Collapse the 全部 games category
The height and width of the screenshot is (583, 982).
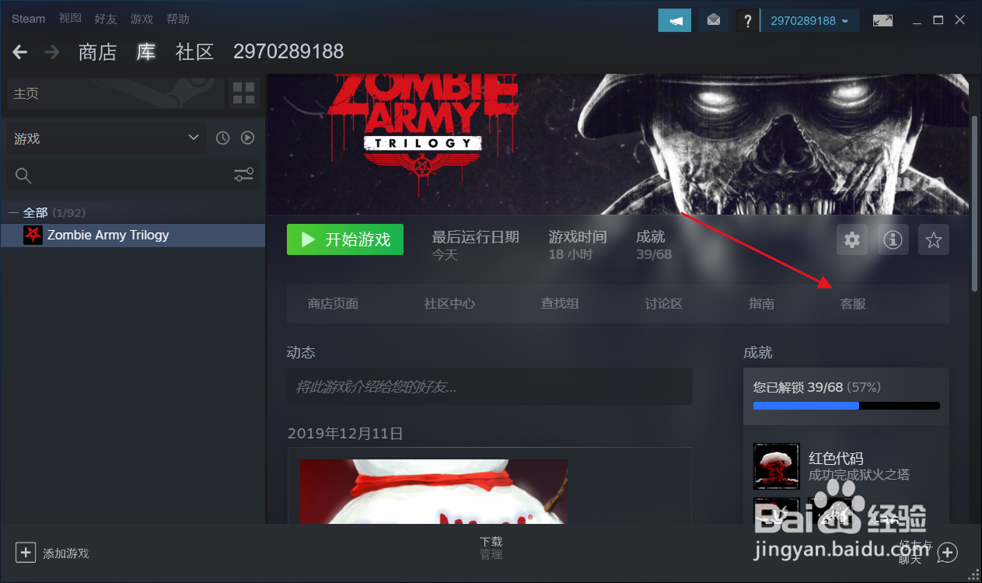[13, 212]
